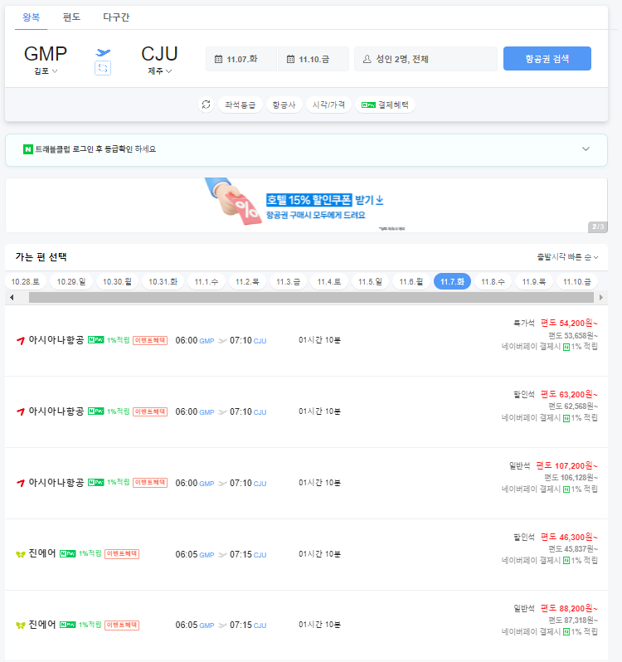Select date 11.4.토
Viewport: 622px width, 662px height.
pyautogui.click(x=329, y=281)
